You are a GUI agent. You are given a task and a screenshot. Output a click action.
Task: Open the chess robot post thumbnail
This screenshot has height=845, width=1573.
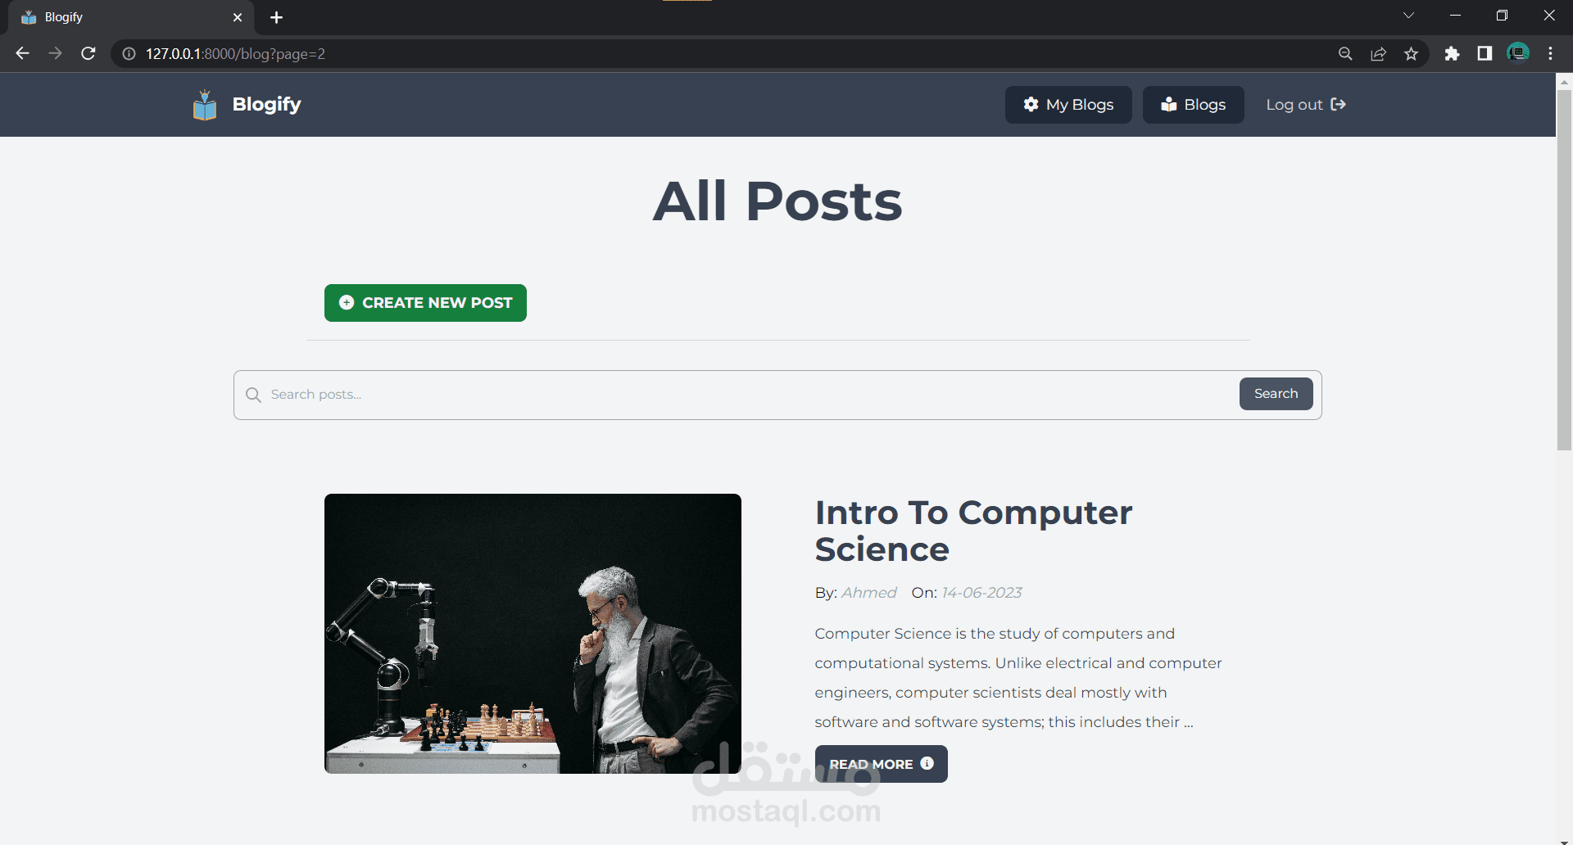click(x=533, y=634)
